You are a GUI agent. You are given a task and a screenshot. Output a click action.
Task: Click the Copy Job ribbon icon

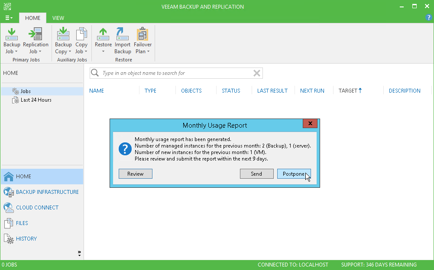[x=81, y=34]
